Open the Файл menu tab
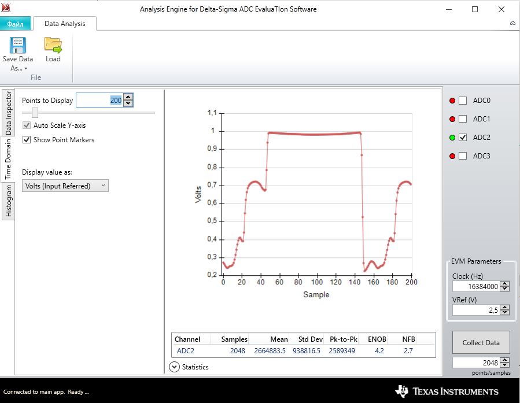Screen dimensions: 520x403 [x=15, y=24]
